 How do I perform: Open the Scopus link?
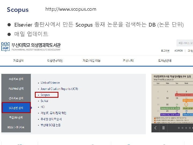click(x=45, y=95)
